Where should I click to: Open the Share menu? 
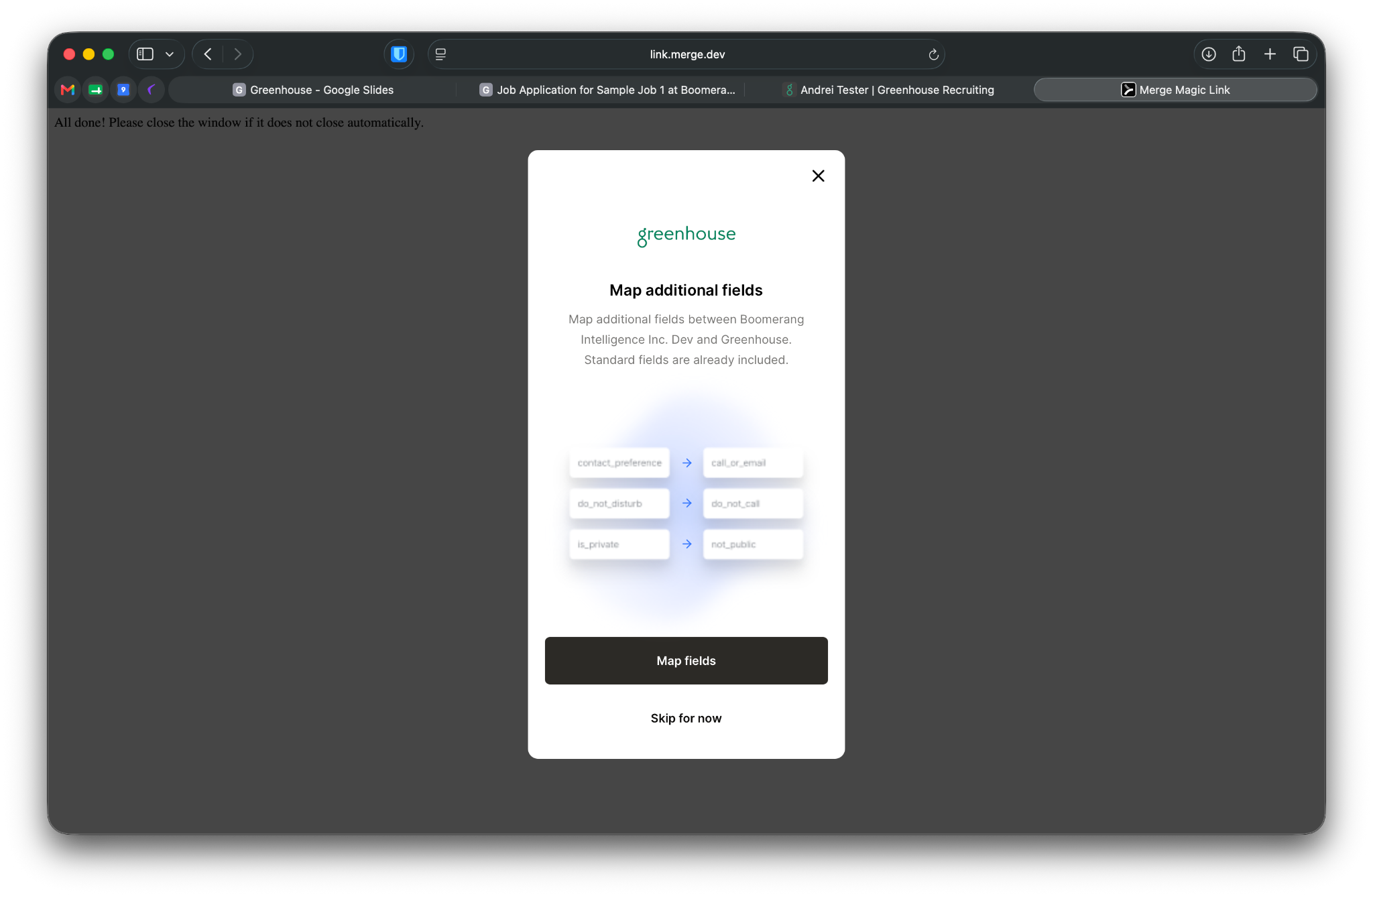tap(1239, 54)
